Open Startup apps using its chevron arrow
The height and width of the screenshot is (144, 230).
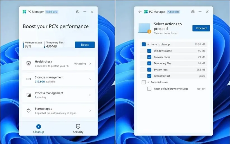click(90, 111)
